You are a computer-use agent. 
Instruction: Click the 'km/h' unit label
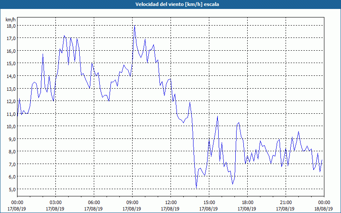(11, 20)
